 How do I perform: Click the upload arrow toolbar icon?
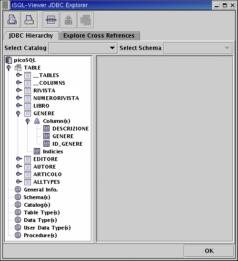pyautogui.click(x=69, y=20)
